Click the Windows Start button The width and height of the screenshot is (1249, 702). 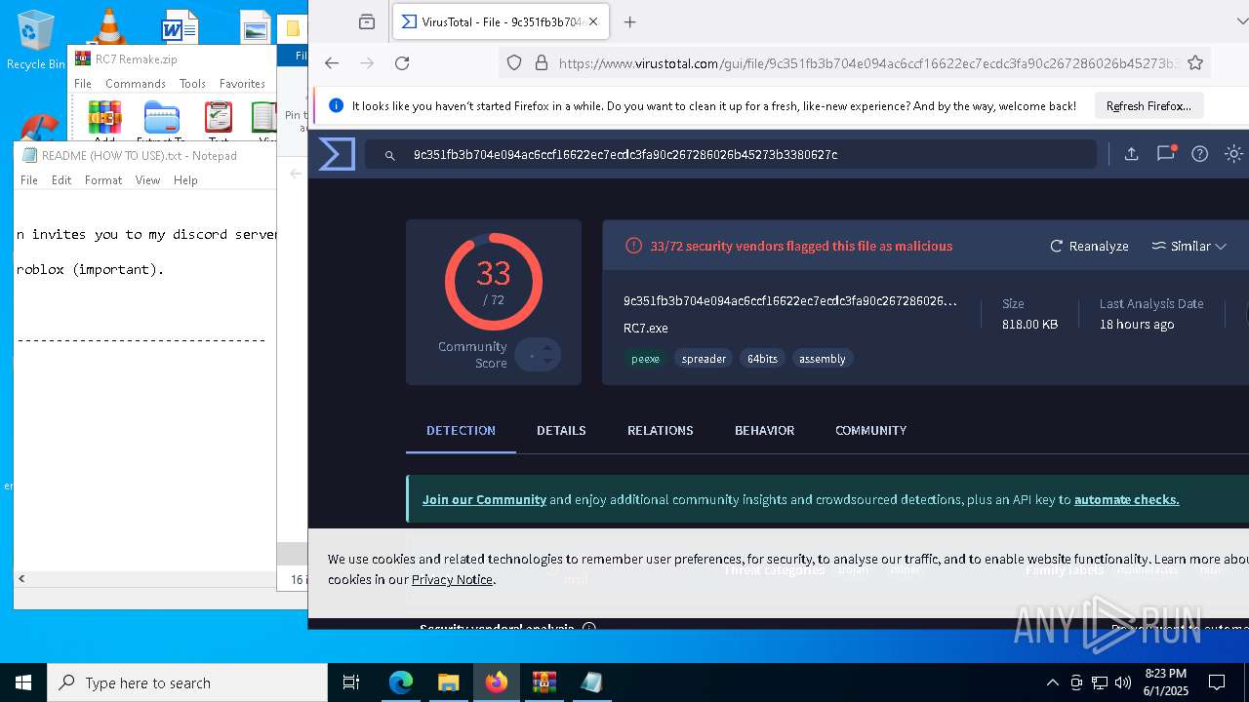23,682
